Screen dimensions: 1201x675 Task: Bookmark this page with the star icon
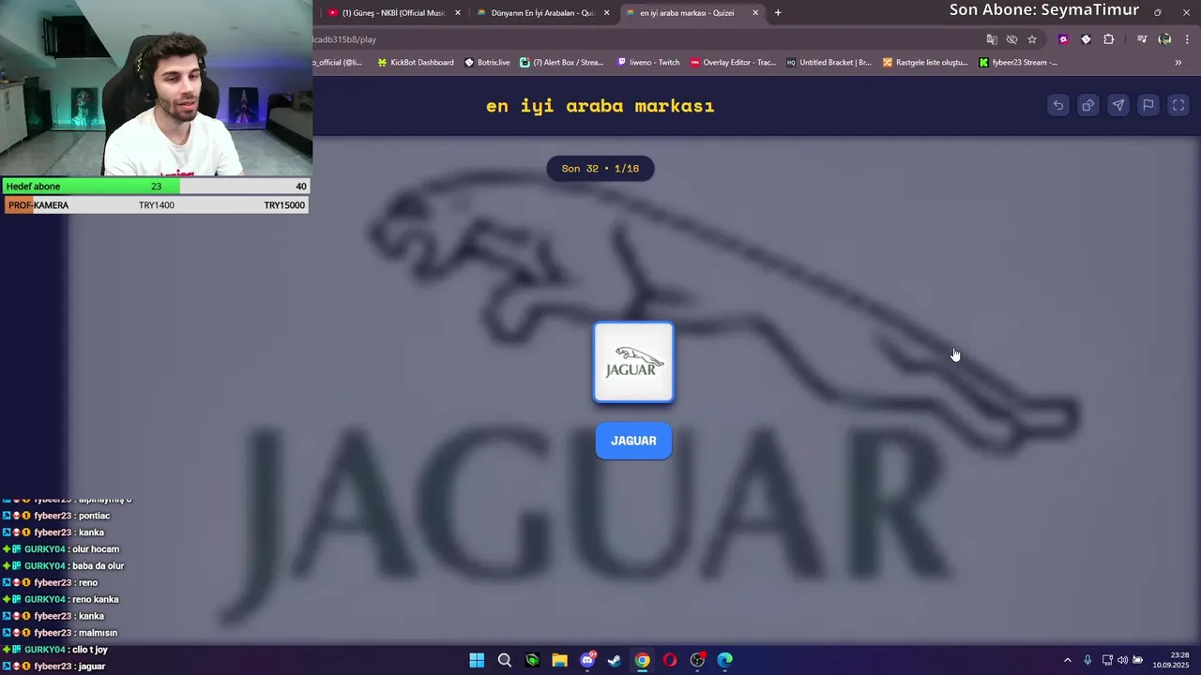[x=1032, y=39]
